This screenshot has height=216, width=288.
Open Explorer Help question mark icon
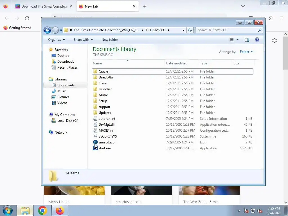[257, 40]
